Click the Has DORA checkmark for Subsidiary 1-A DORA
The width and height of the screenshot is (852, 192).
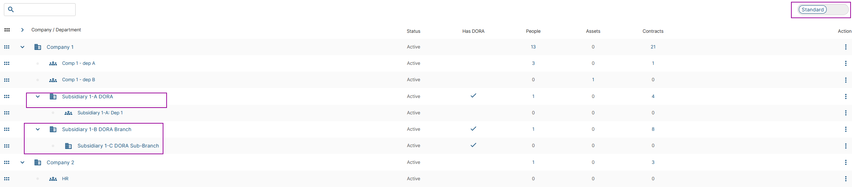coord(473,95)
